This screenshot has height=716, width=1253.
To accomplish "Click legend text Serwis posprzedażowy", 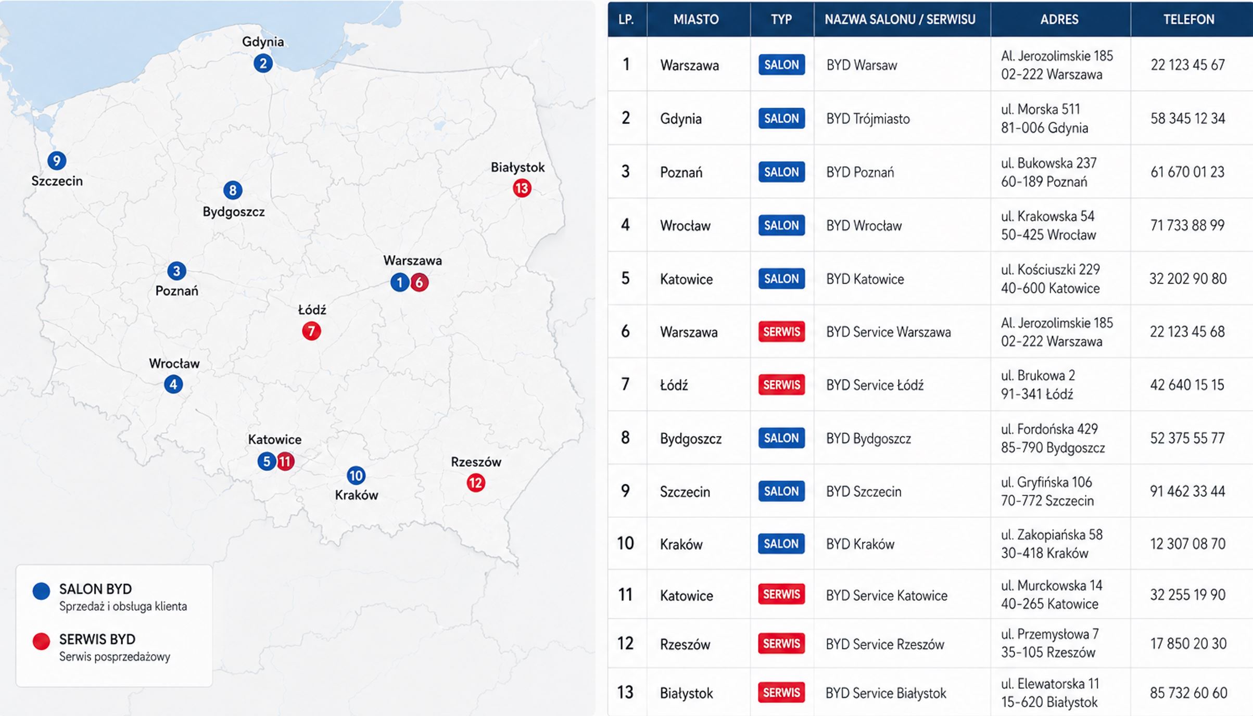I will tap(115, 657).
